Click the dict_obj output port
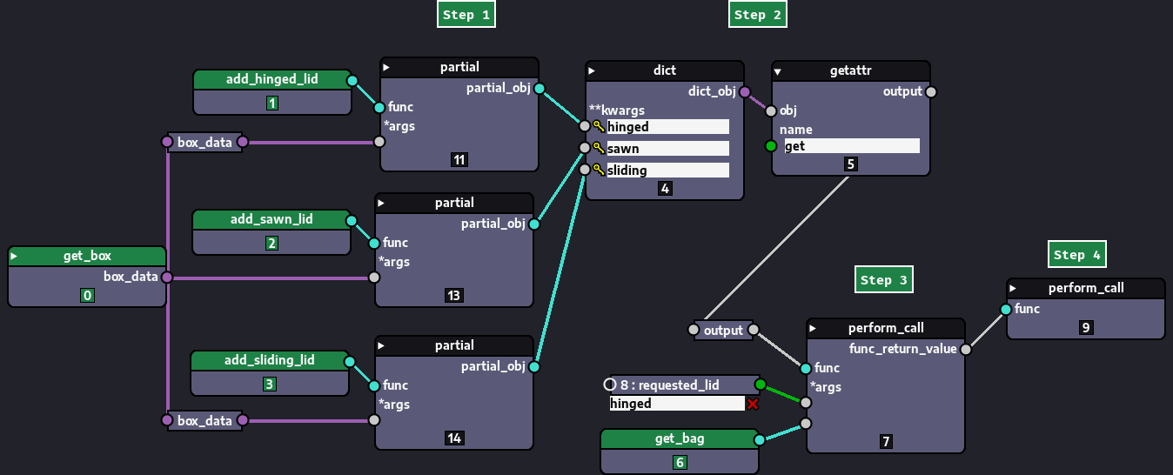The height and width of the screenshot is (475, 1173). click(x=744, y=91)
